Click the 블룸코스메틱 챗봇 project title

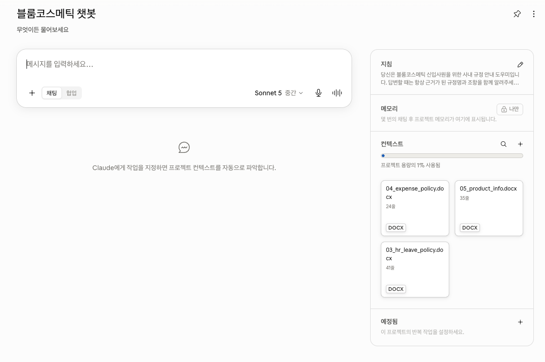pyautogui.click(x=56, y=13)
